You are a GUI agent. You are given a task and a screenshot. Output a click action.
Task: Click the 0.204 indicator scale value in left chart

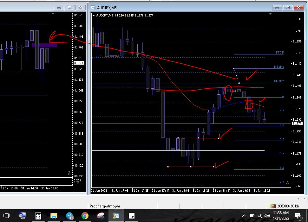[x=77, y=181]
